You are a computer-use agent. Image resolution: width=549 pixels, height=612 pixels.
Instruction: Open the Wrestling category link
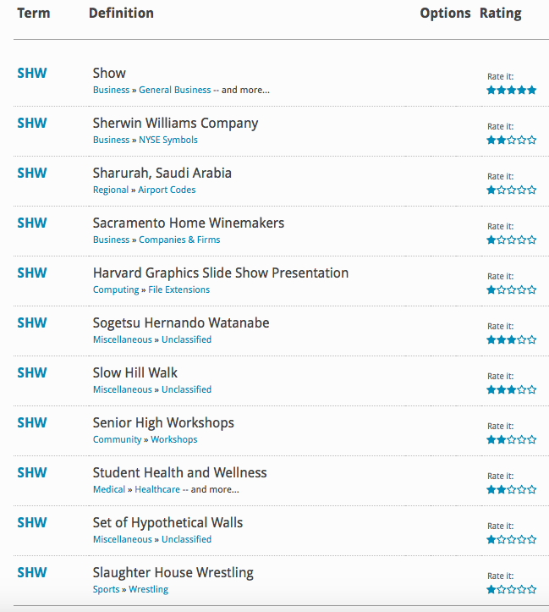(148, 590)
